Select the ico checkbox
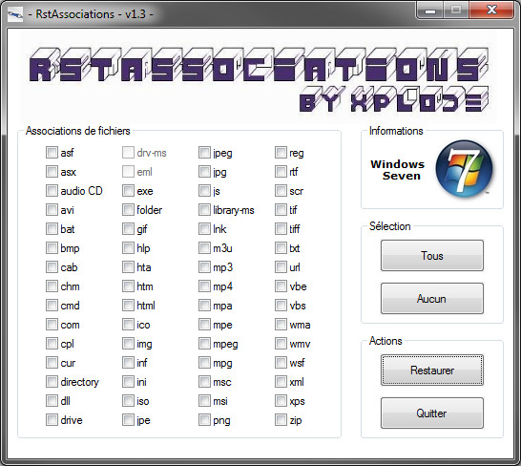Image resolution: width=521 pixels, height=466 pixels. (128, 325)
